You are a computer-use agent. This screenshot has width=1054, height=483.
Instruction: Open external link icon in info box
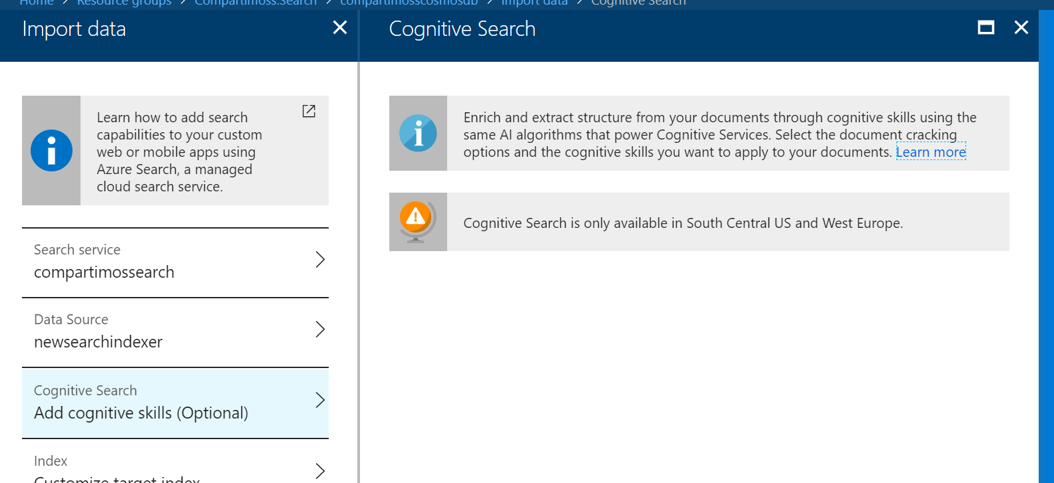pyautogui.click(x=309, y=111)
